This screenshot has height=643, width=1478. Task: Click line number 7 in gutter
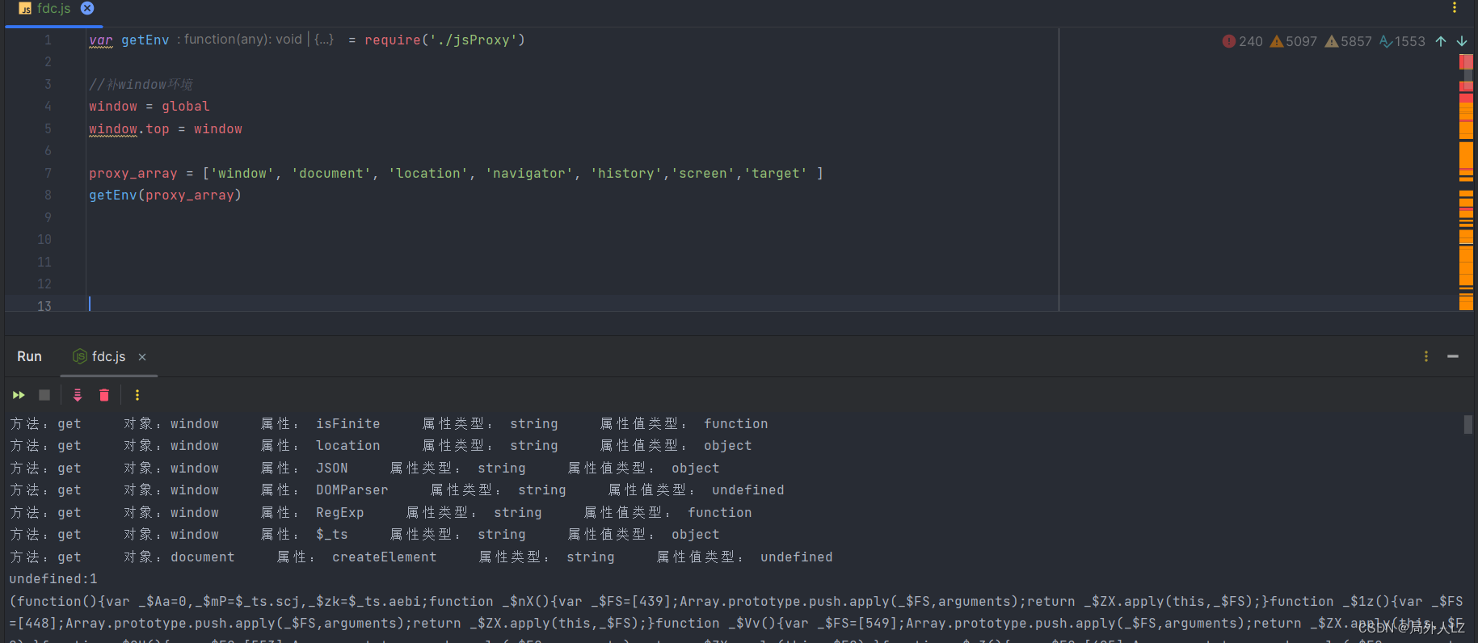point(48,174)
